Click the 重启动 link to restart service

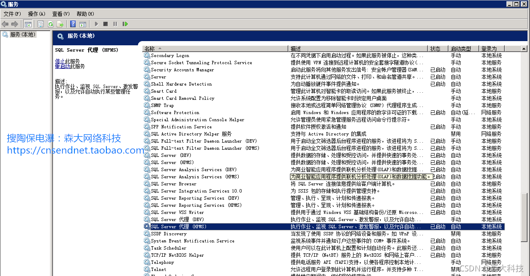pyautogui.click(x=63, y=66)
